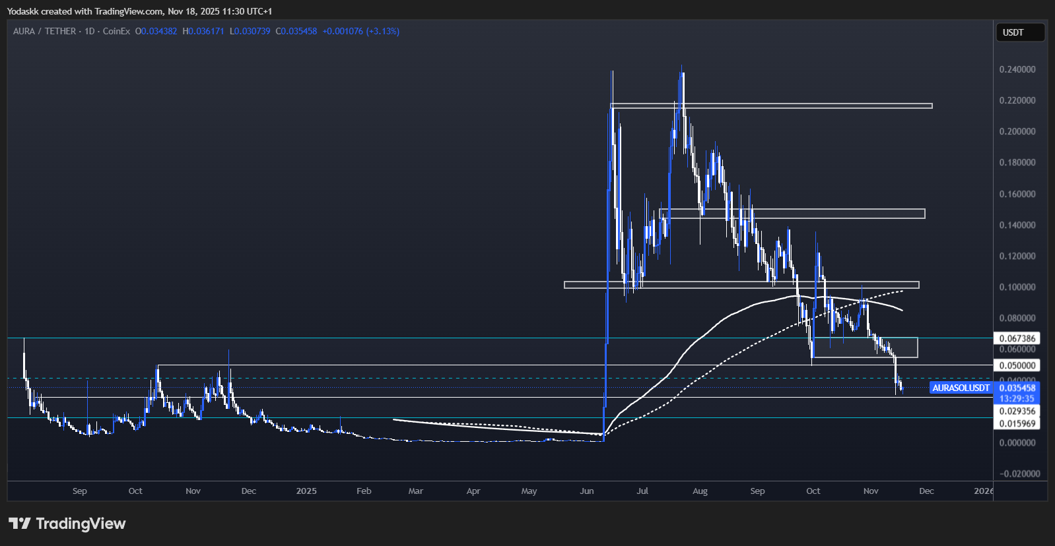Select the 0.029356 price axis label

click(x=1017, y=411)
